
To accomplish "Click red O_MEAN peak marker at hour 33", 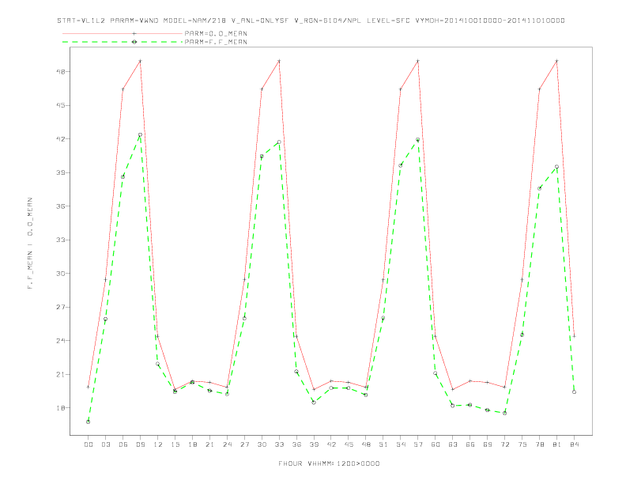I will [279, 61].
